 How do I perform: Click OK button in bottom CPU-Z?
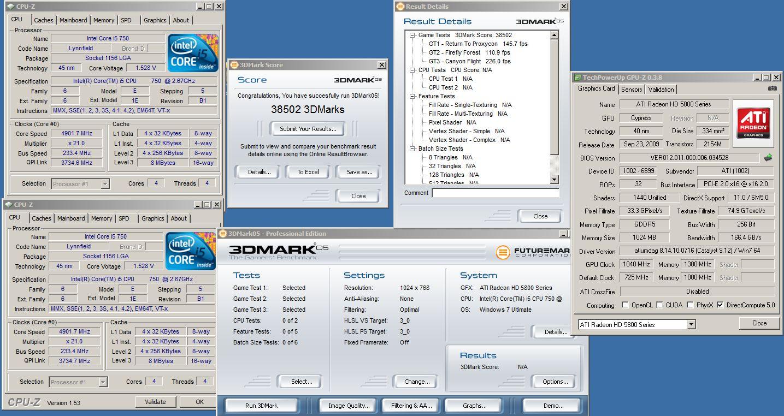199,402
